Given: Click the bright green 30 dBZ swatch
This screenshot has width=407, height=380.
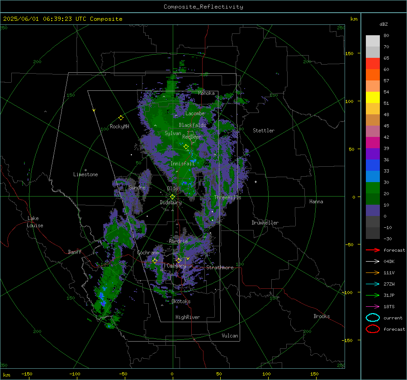Looking at the screenshot, I should coord(373,188).
